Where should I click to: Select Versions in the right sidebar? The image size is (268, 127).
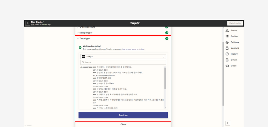[x=235, y=48]
